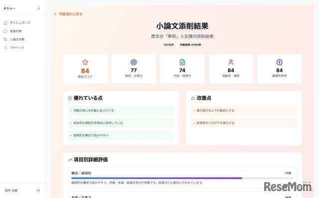The image size is (319, 198).
Task: Click the 改善点 heading
Action: click(x=204, y=98)
